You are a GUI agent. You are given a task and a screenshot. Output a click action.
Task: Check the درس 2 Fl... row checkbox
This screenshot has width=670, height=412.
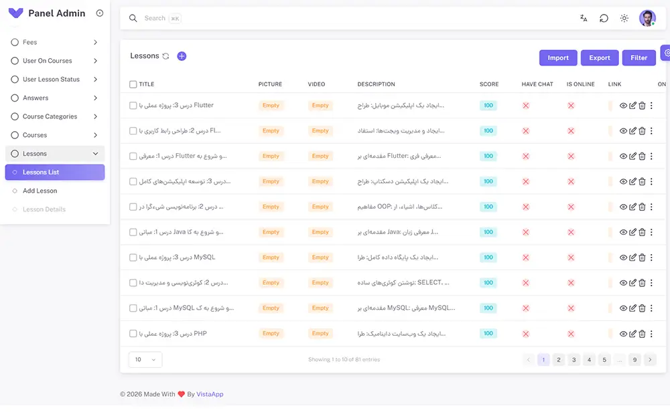(133, 130)
